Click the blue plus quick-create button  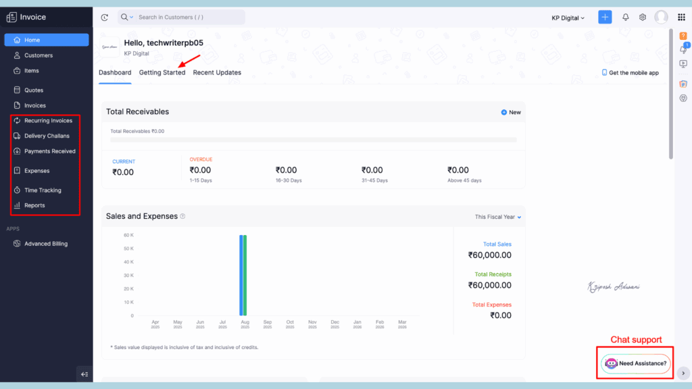pos(605,18)
